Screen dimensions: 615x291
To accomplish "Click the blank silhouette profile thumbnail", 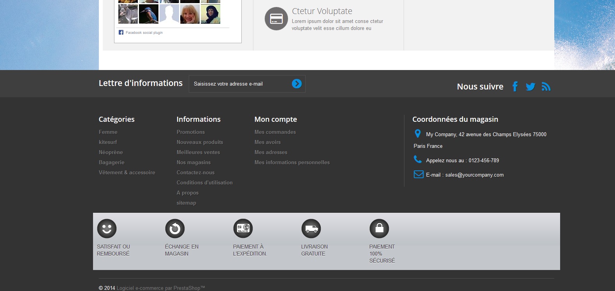I will 169,14.
